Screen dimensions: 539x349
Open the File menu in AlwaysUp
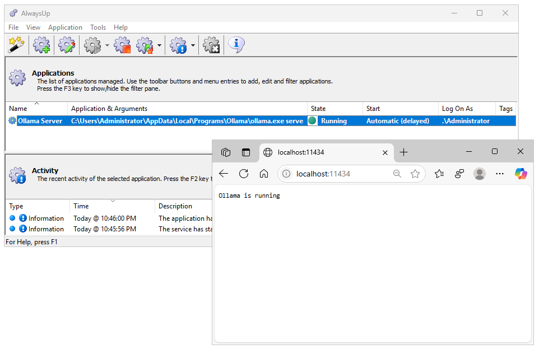14,27
